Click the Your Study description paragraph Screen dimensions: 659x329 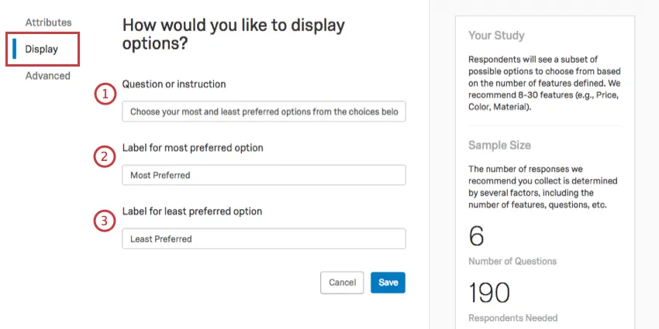(543, 83)
